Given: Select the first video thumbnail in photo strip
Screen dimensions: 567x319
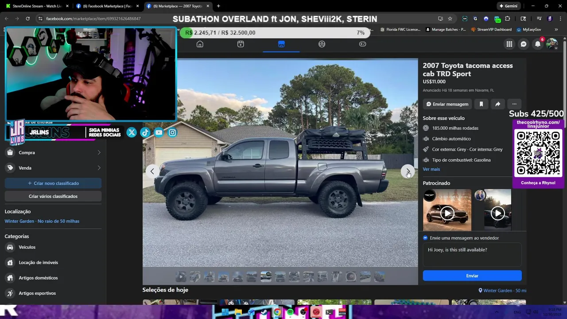Looking at the screenshot, I should (x=181, y=277).
